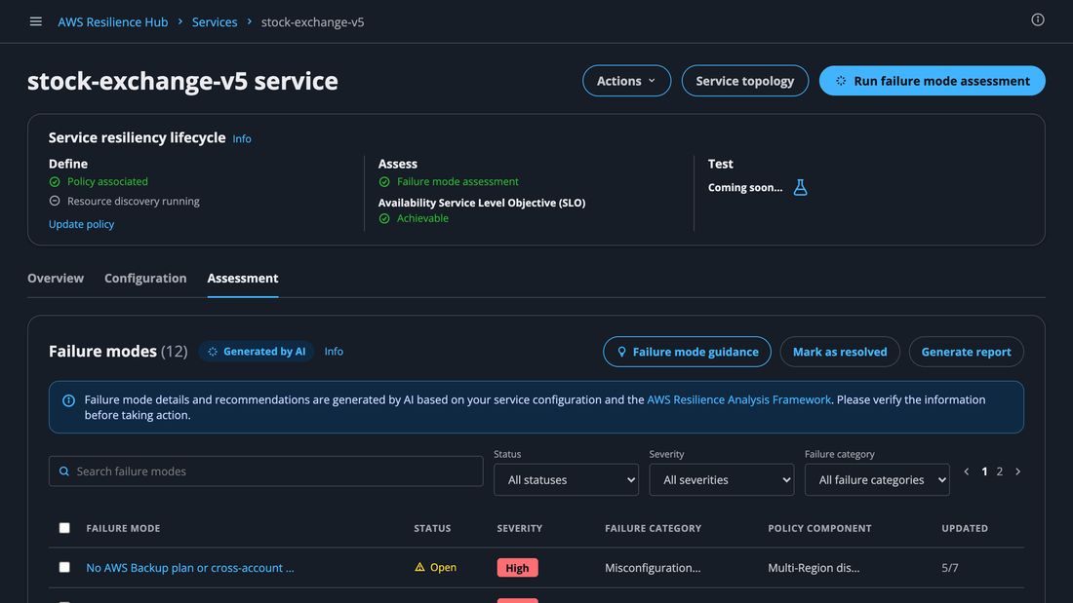
Task: Click the Achievable SLO status text
Action: (x=422, y=219)
